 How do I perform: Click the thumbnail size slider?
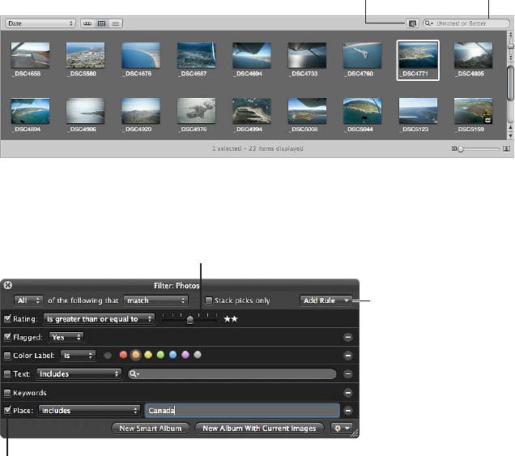click(x=479, y=149)
